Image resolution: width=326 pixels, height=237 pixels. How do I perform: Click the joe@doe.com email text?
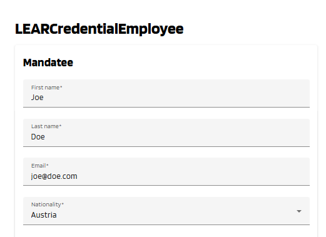point(54,176)
